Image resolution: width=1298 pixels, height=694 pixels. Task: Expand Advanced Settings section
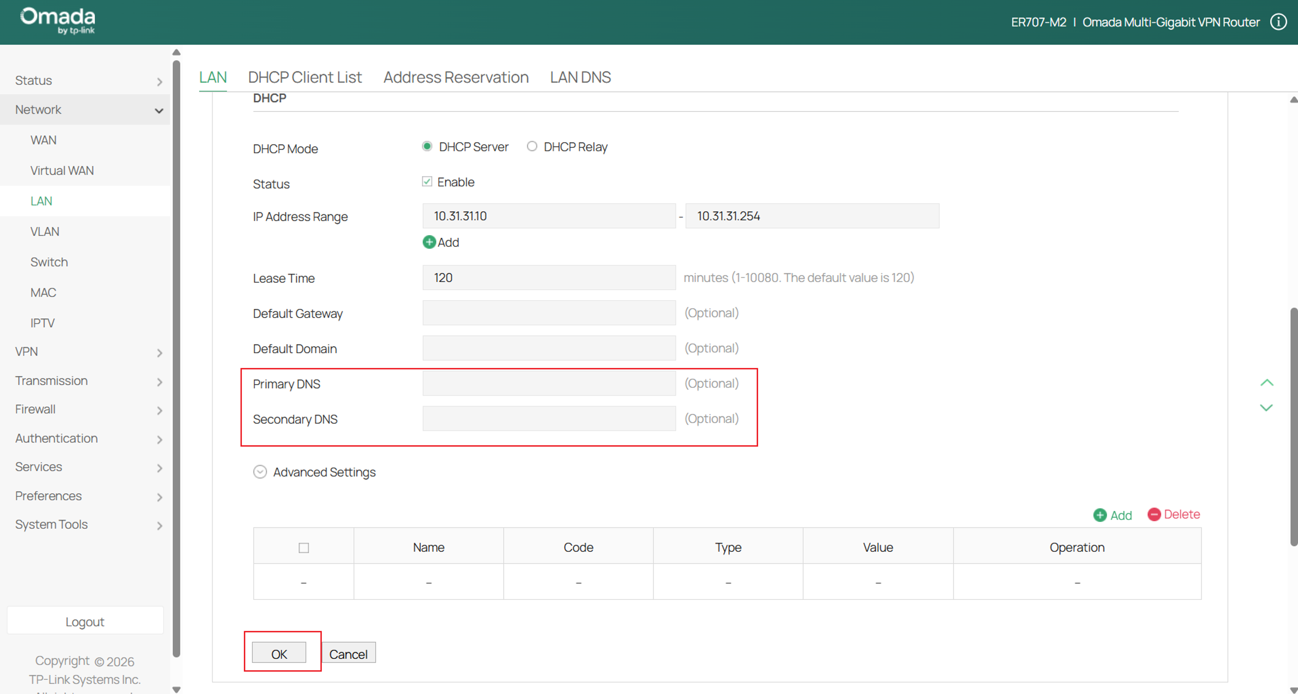point(259,472)
